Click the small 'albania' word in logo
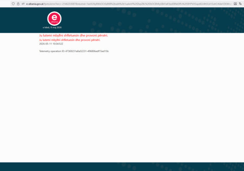 coord(54,22)
